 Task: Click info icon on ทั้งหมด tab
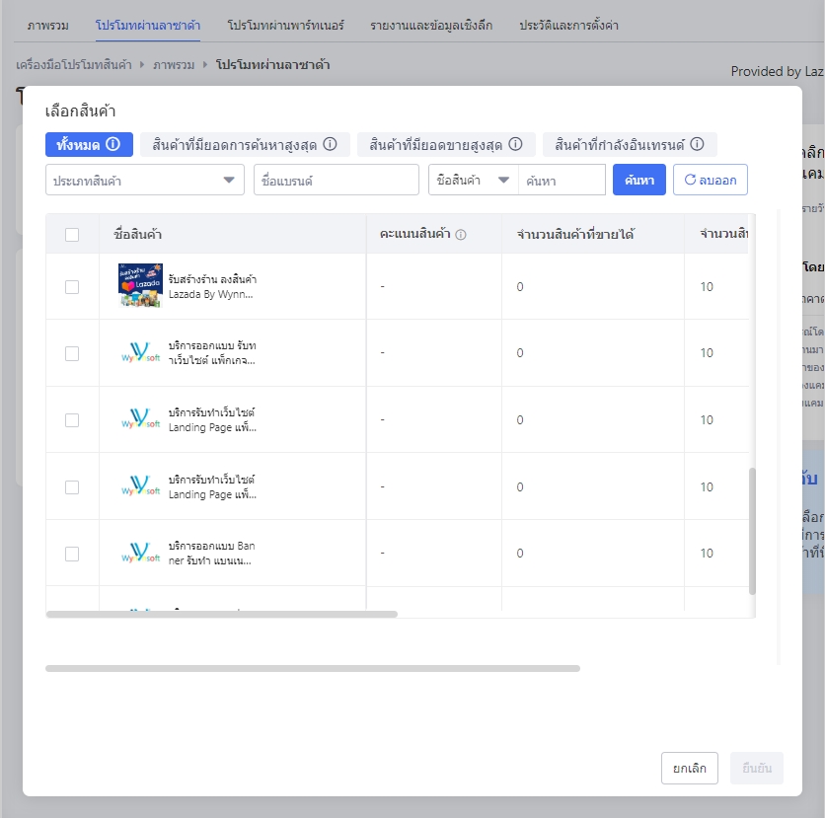coord(112,144)
